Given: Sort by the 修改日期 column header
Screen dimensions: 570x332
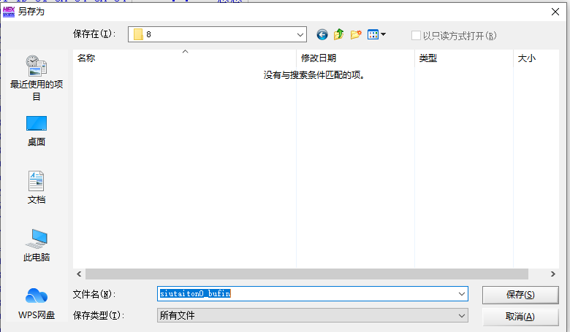Looking at the screenshot, I should coord(354,58).
